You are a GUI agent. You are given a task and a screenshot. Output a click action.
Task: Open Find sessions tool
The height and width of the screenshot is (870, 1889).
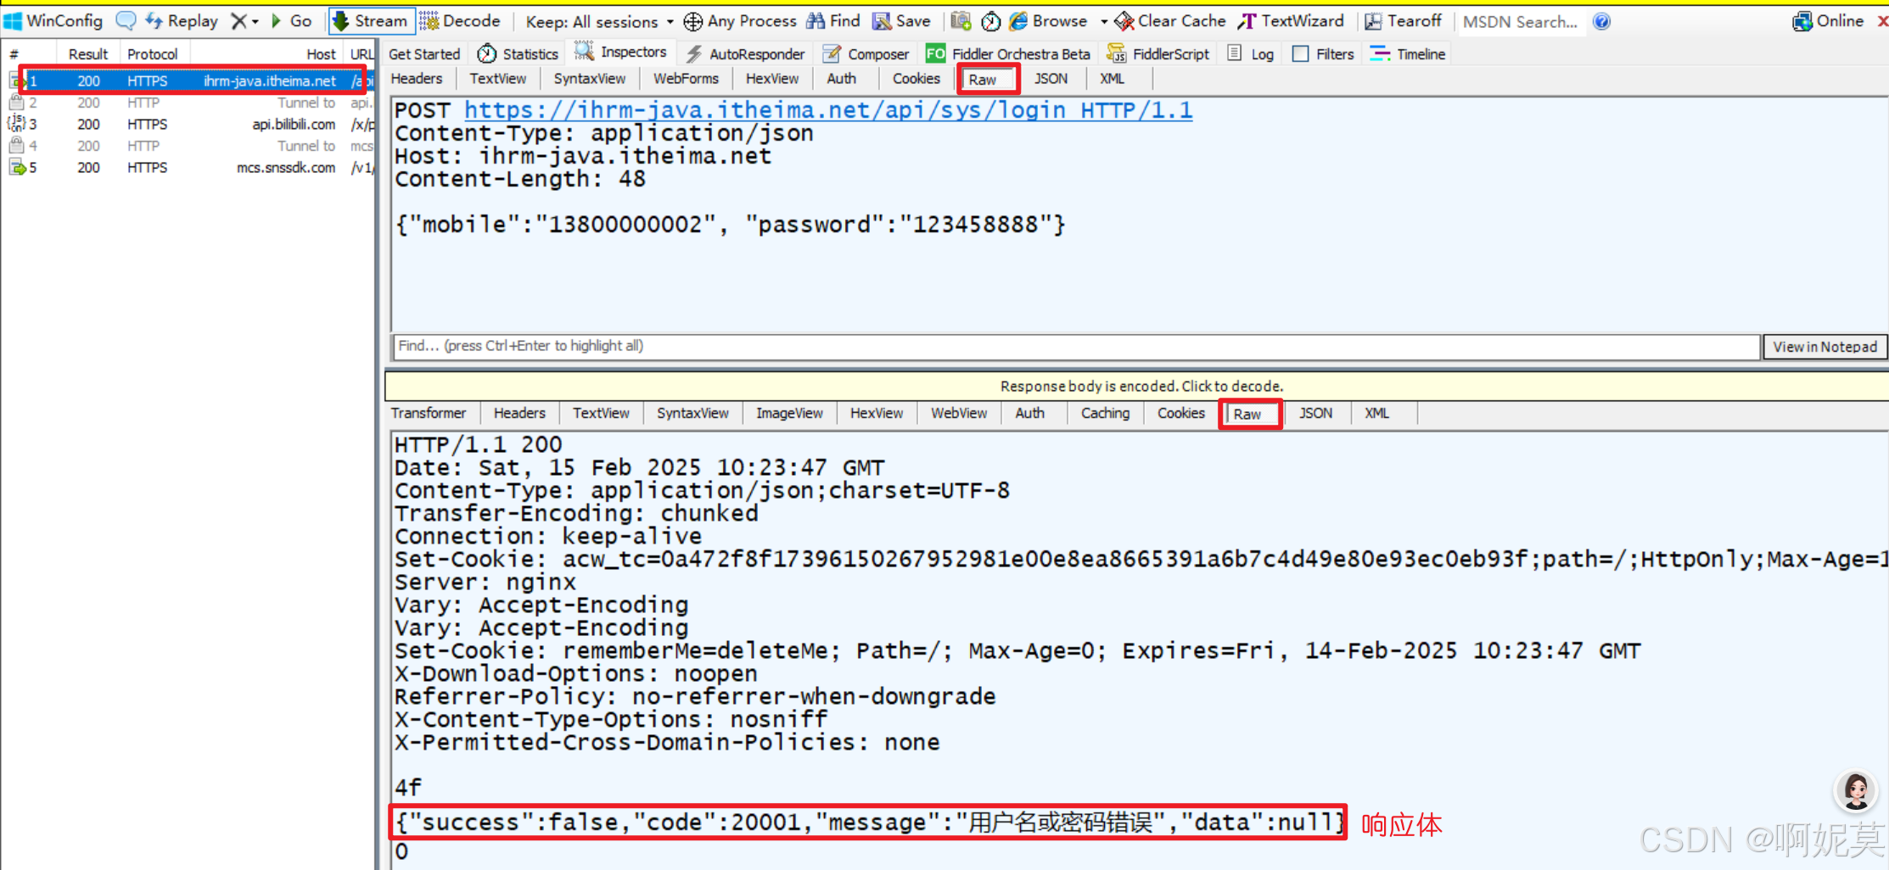pyautogui.click(x=833, y=21)
